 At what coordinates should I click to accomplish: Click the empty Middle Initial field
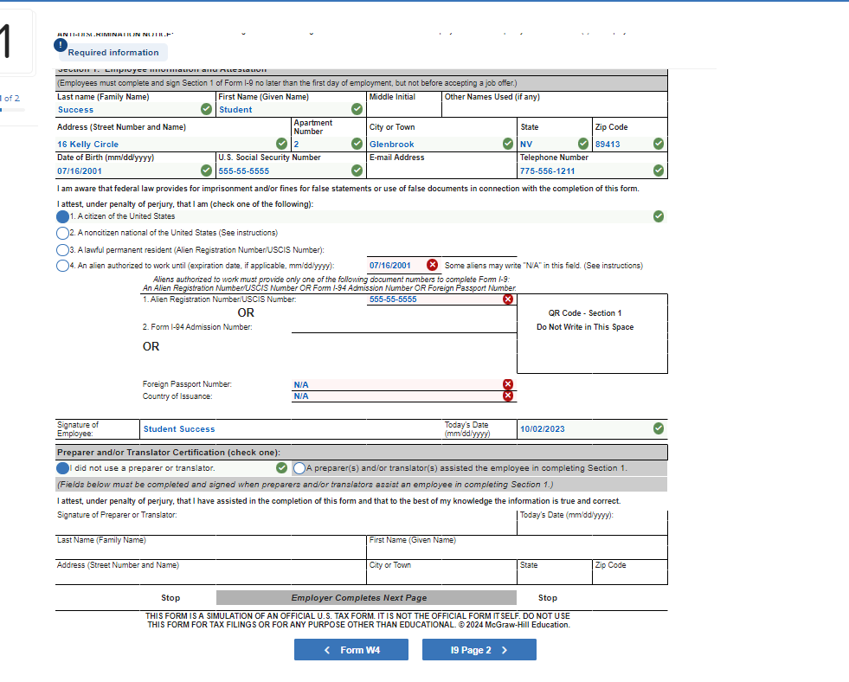pos(404,109)
